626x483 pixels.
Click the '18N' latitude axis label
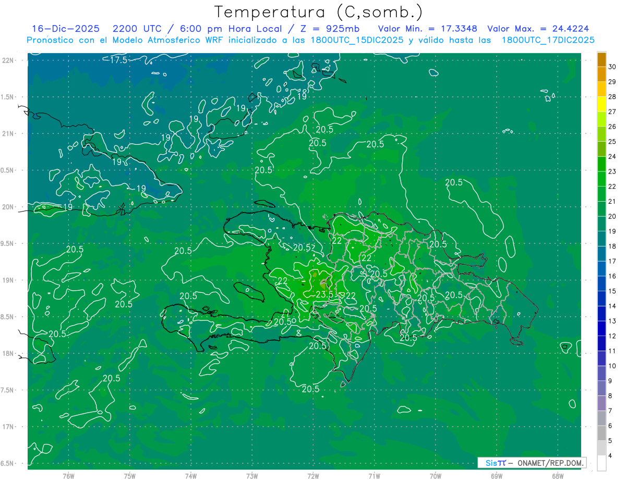pyautogui.click(x=8, y=353)
